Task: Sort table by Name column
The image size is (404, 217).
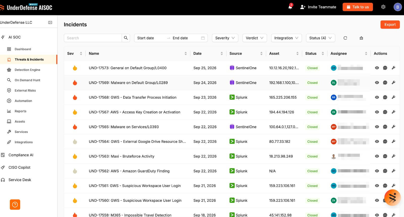Action: point(186,53)
